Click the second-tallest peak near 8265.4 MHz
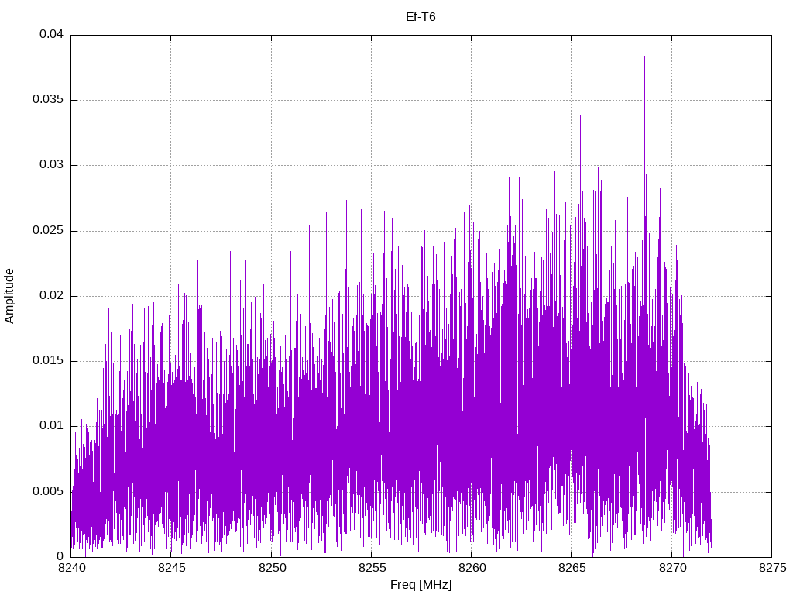Screen dimensions: 793x595 click(x=580, y=117)
